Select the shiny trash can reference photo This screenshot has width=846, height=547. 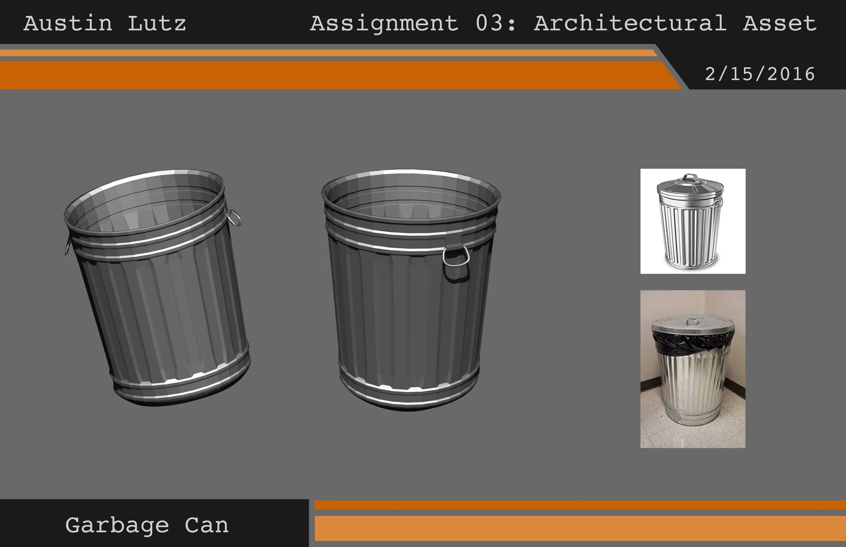pyautogui.click(x=692, y=221)
